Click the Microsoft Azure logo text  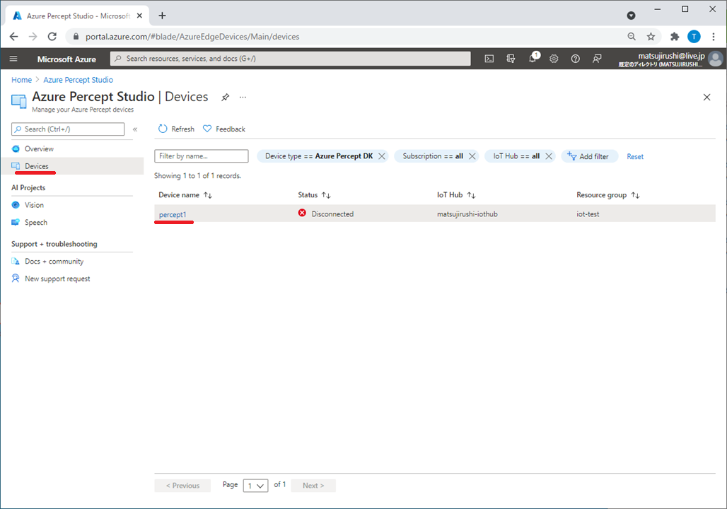(66, 59)
